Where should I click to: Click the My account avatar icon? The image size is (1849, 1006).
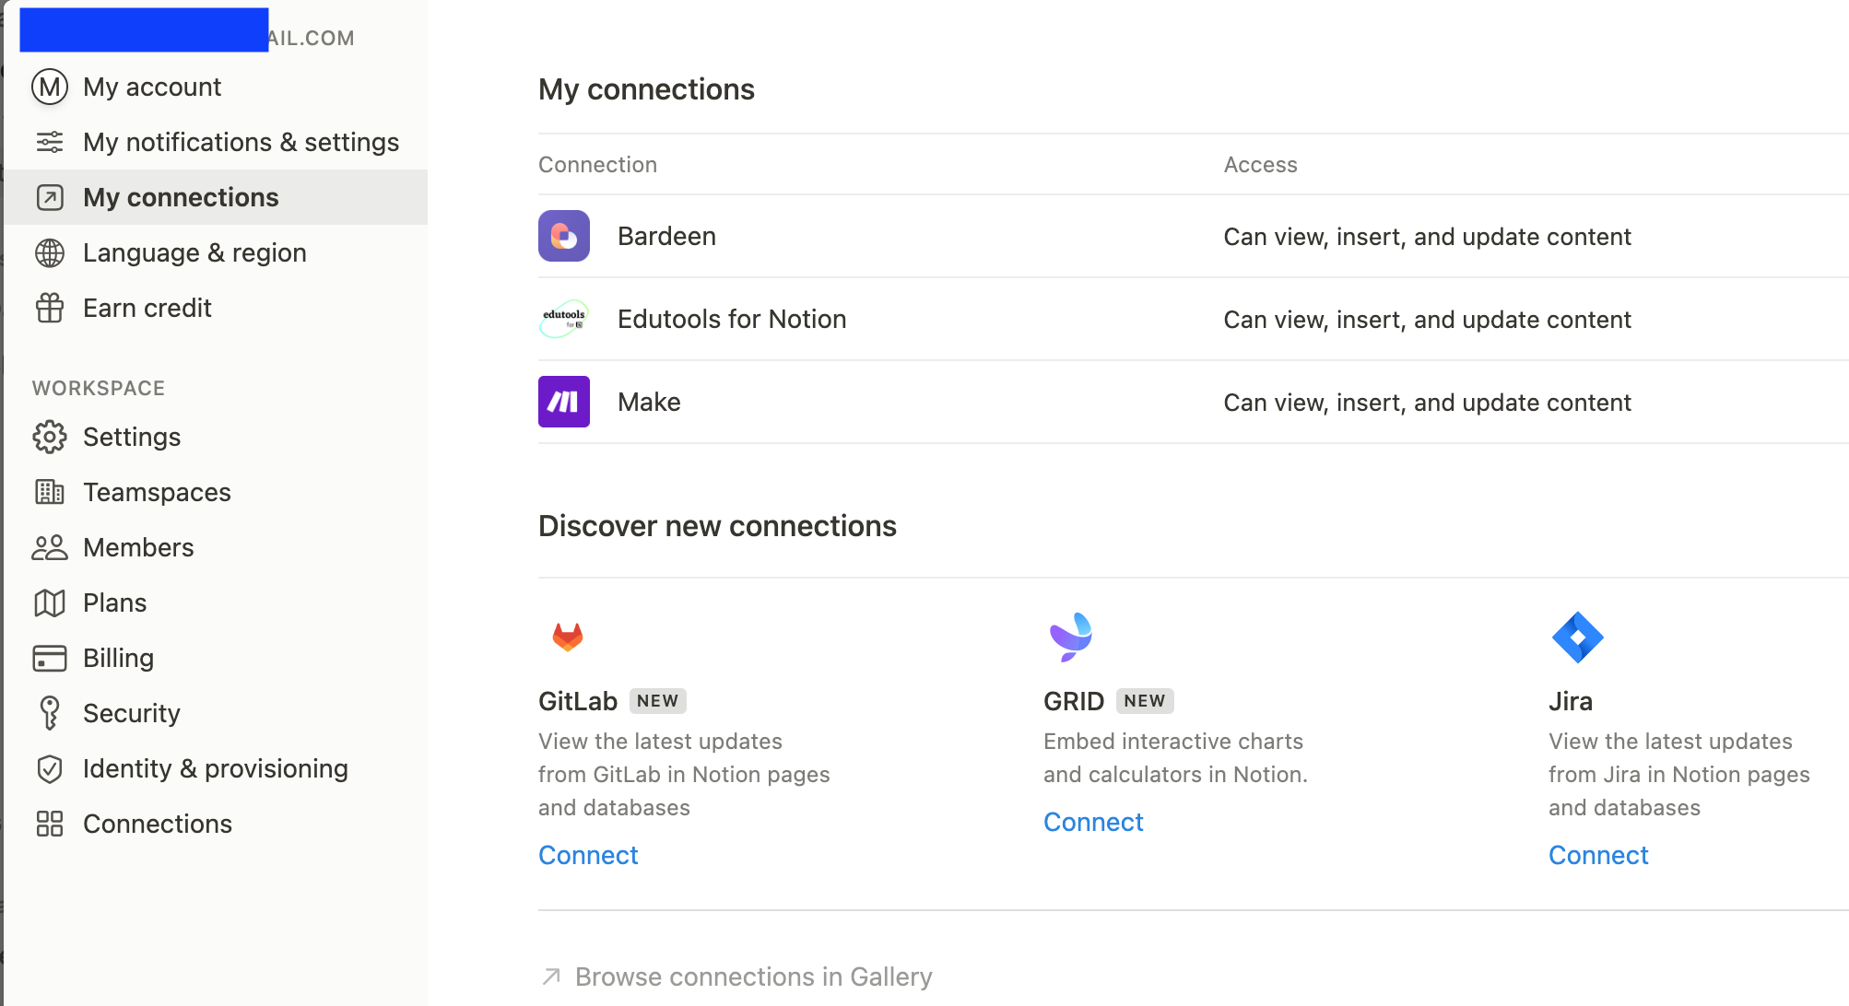click(50, 87)
